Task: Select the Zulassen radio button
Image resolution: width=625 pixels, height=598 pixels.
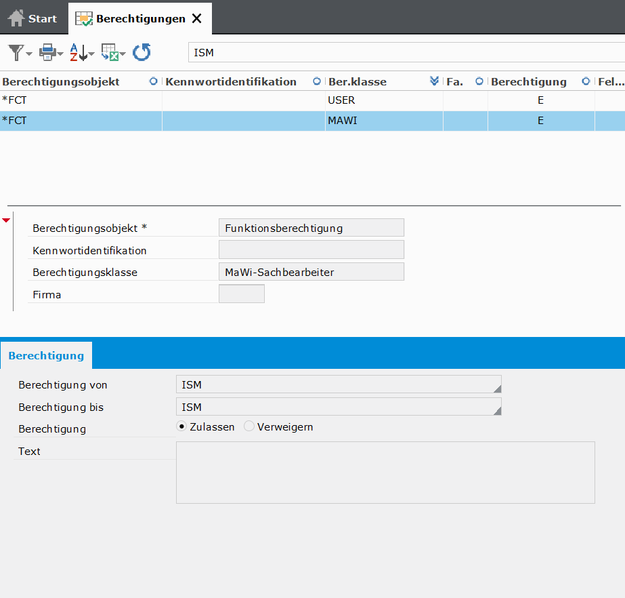Action: [181, 426]
